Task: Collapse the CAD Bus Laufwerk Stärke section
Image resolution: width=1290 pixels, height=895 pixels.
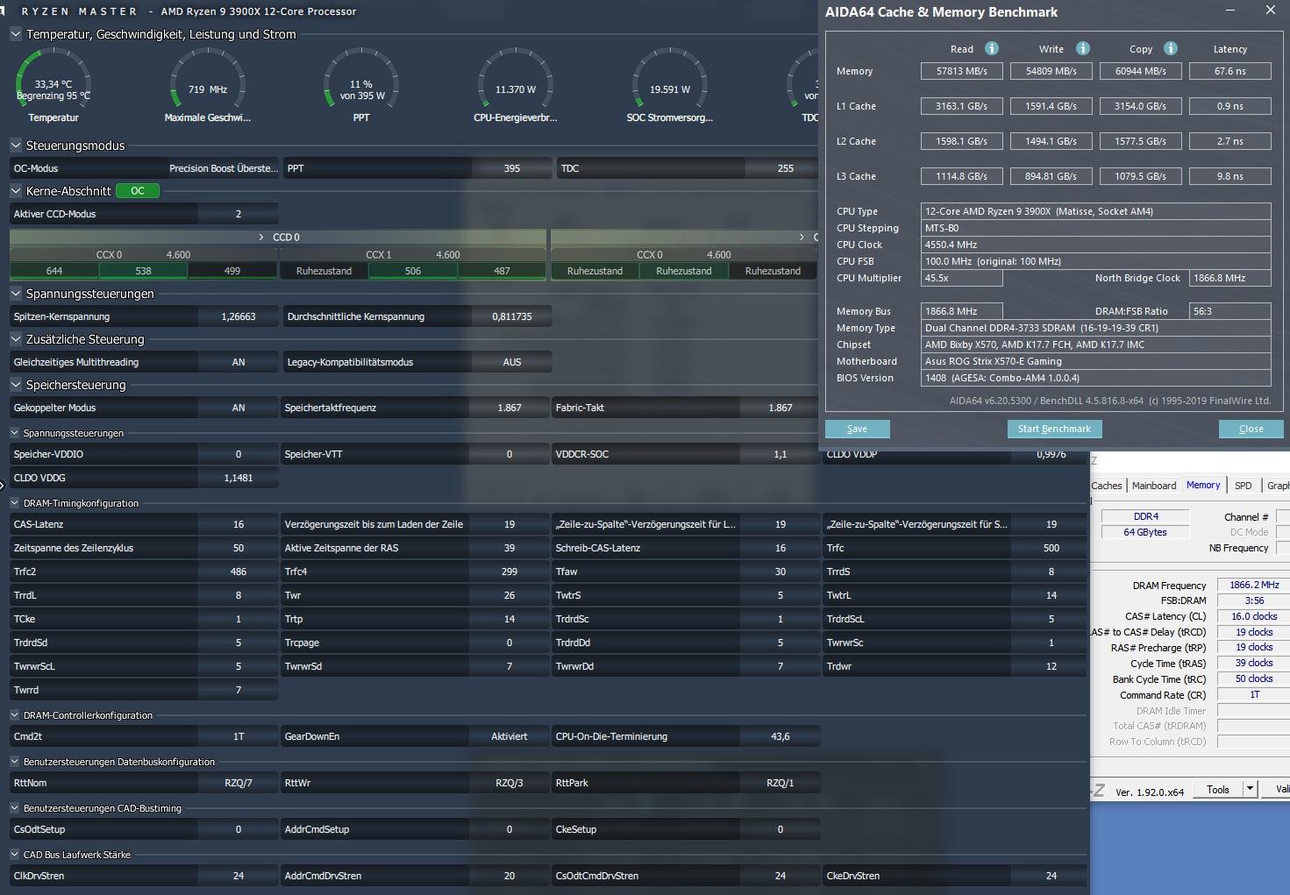Action: tap(15, 855)
